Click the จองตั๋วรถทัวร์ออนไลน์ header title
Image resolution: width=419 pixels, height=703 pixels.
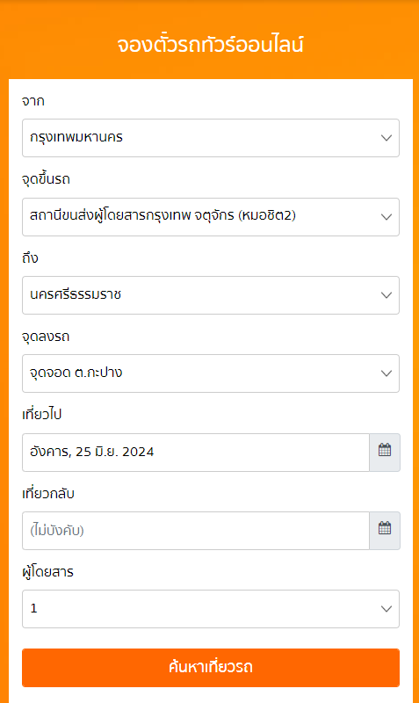coord(210,45)
